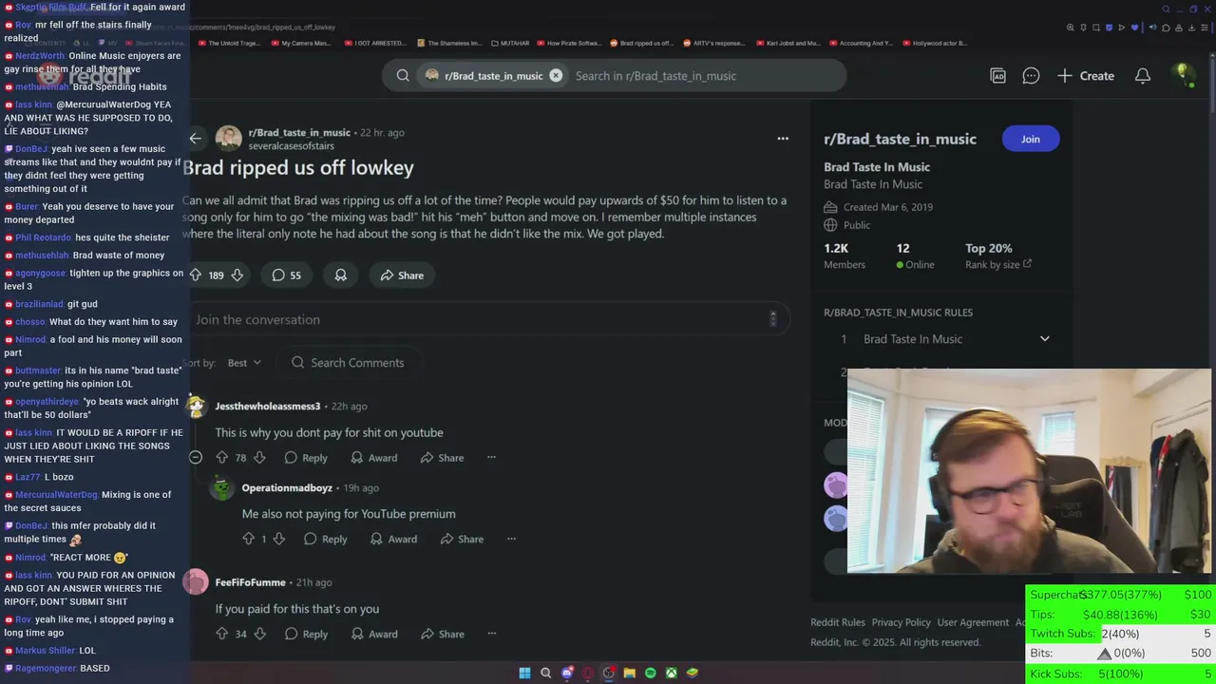This screenshot has height=684, width=1216.
Task: Award Operationmadboyz's comment
Action: point(393,539)
